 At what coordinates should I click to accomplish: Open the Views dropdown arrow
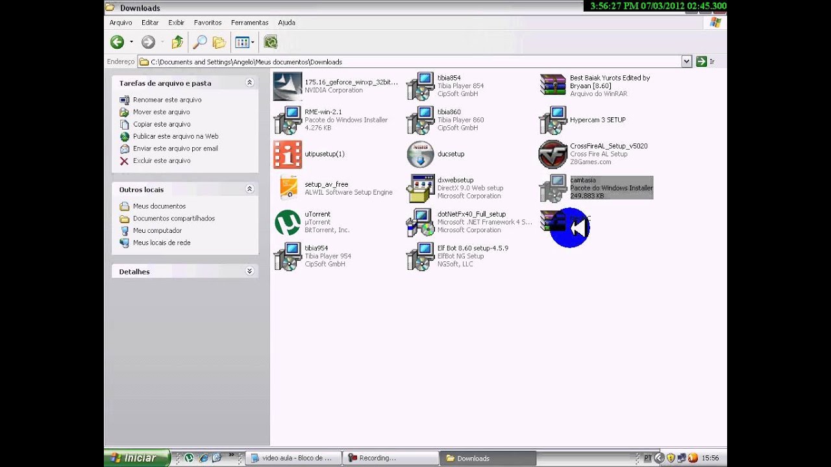[x=253, y=42]
